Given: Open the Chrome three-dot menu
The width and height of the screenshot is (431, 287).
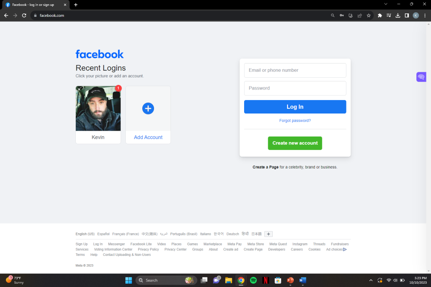Looking at the screenshot, I should (x=425, y=16).
